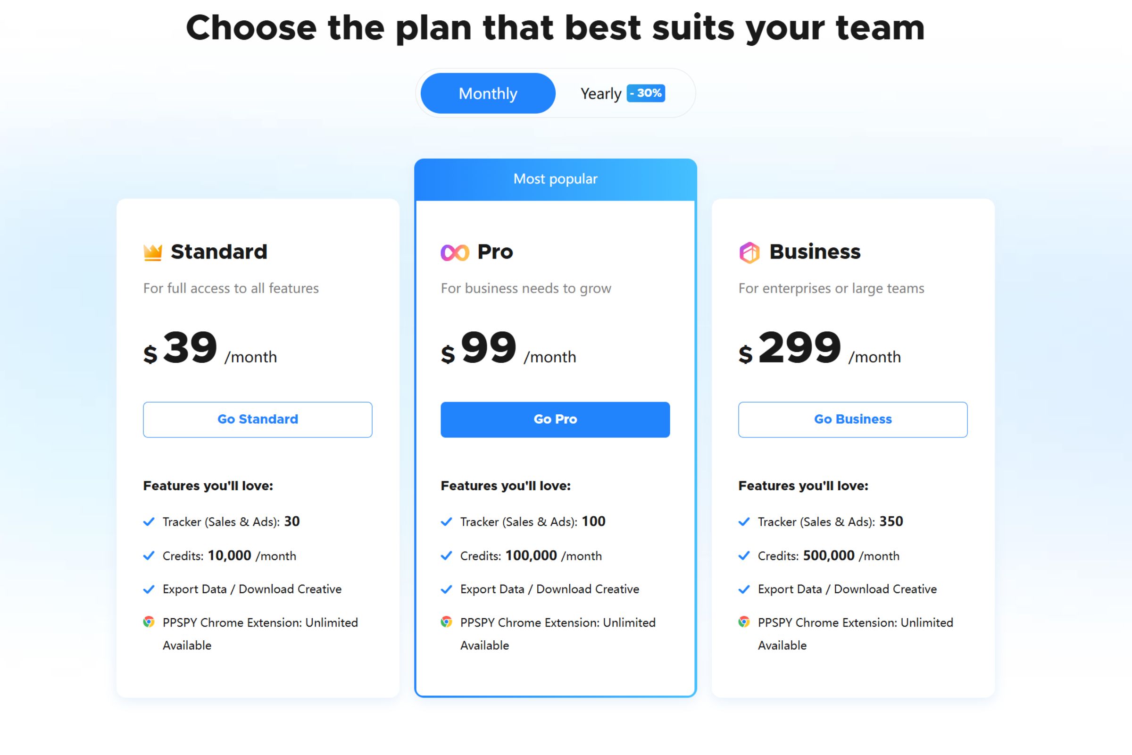Click Chrome icon in Standard plan features
This screenshot has width=1132, height=755.
149,621
